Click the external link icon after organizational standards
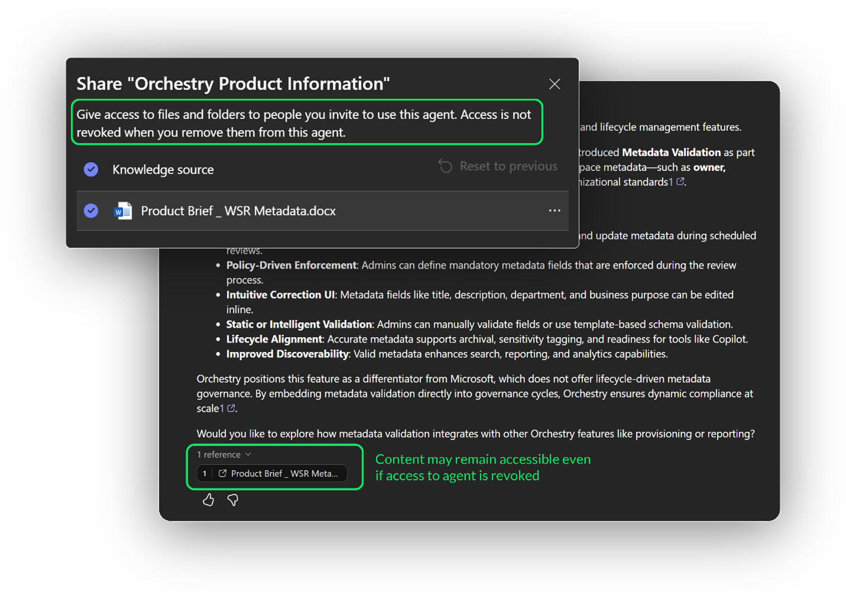The image size is (846, 595). click(x=682, y=182)
